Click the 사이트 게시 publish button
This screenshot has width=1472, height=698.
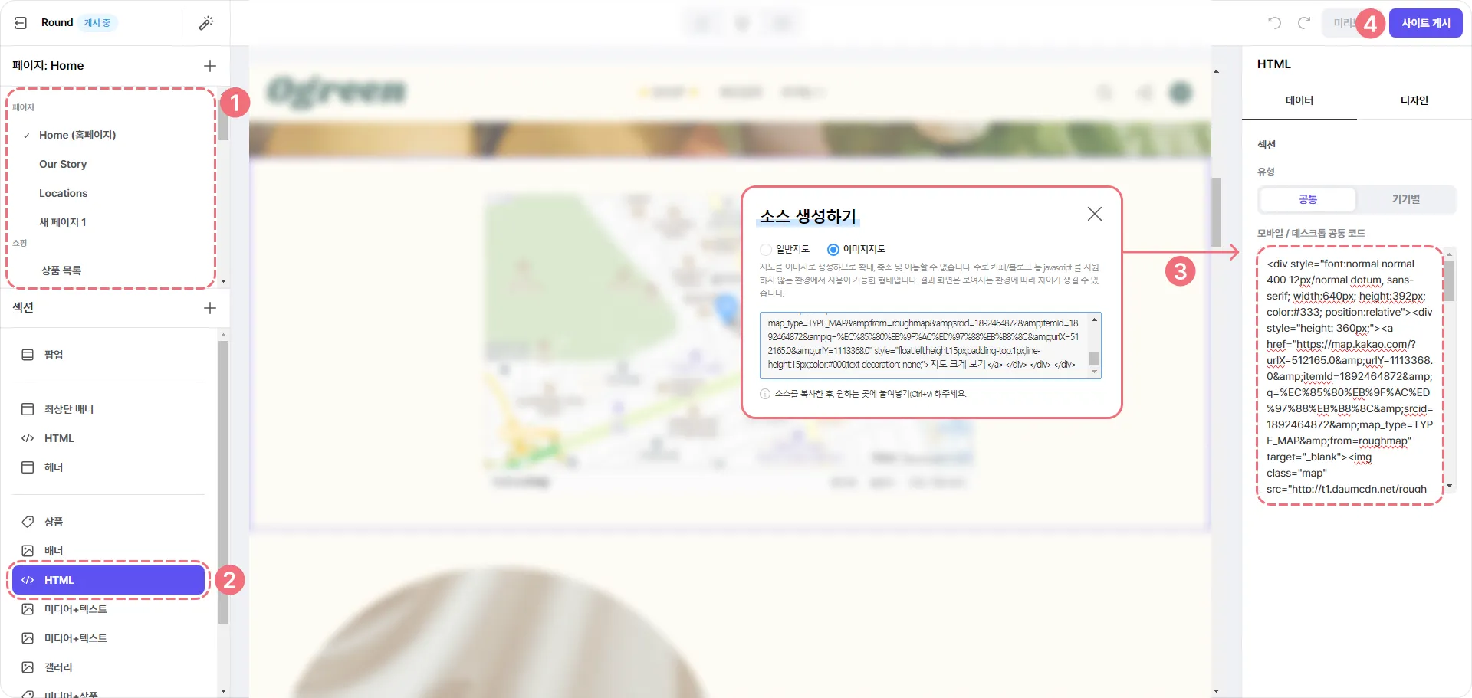pyautogui.click(x=1426, y=23)
